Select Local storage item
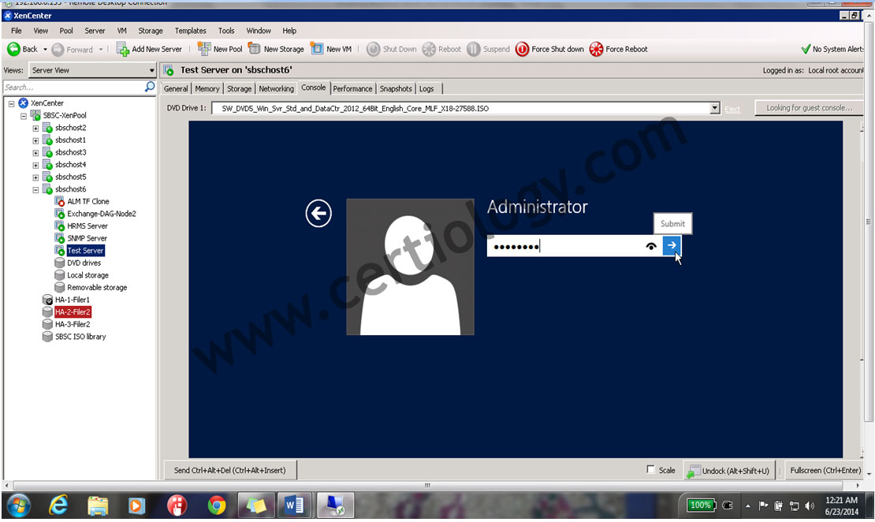875x522 pixels. click(x=87, y=275)
